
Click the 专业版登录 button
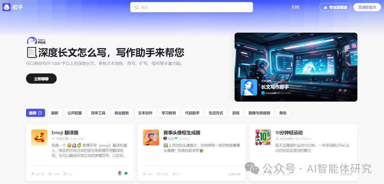335,7
